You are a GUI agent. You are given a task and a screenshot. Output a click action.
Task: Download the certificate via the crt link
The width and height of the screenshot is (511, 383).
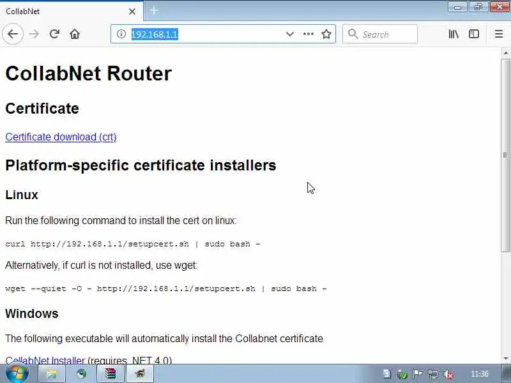pyautogui.click(x=61, y=137)
